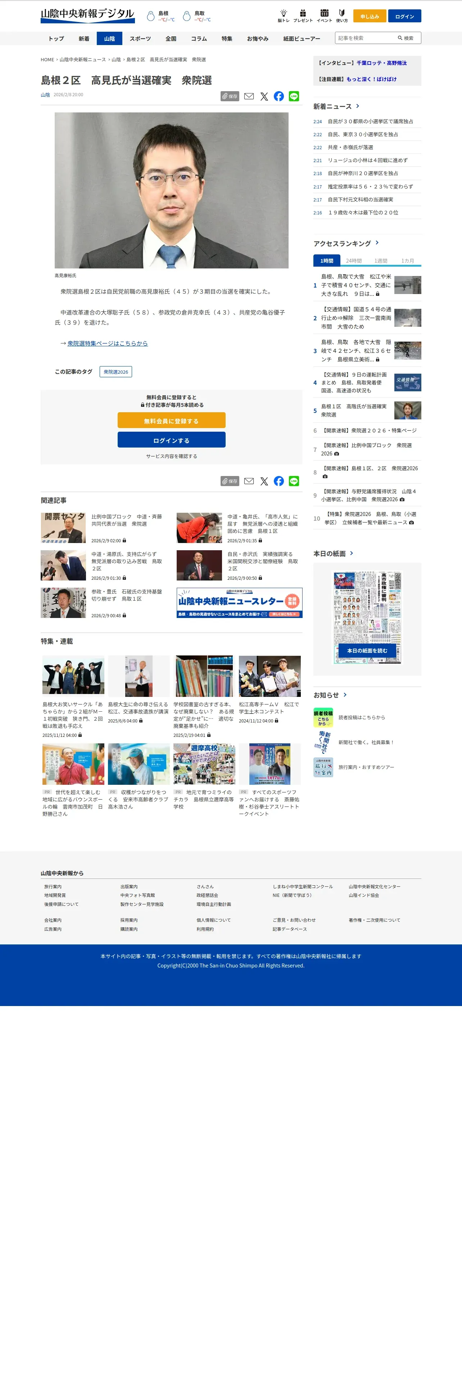Open the スポーツ navigation item
This screenshot has height=1388, width=462.
click(x=140, y=39)
